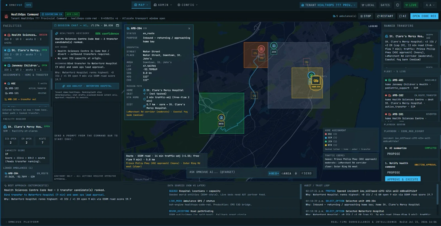Click the HSC hospital marker in the red zone

click(x=261, y=49)
